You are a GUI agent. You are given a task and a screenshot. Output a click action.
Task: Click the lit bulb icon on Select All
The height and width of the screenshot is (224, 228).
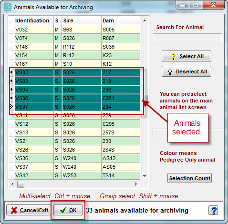click(173, 56)
